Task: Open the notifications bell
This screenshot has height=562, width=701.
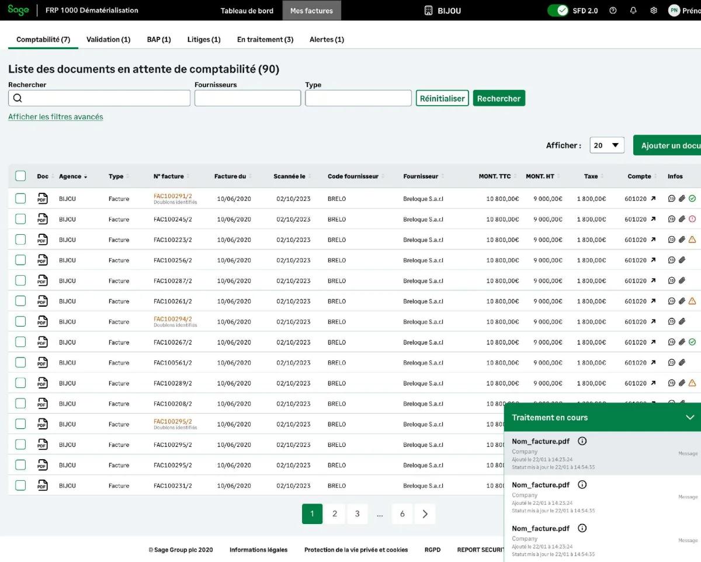Action: [x=633, y=11]
